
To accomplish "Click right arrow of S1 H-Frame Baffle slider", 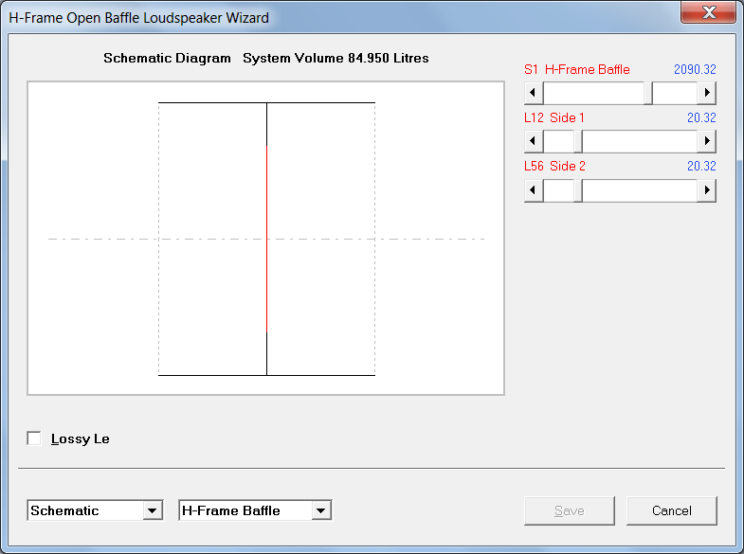I will tap(706, 93).
